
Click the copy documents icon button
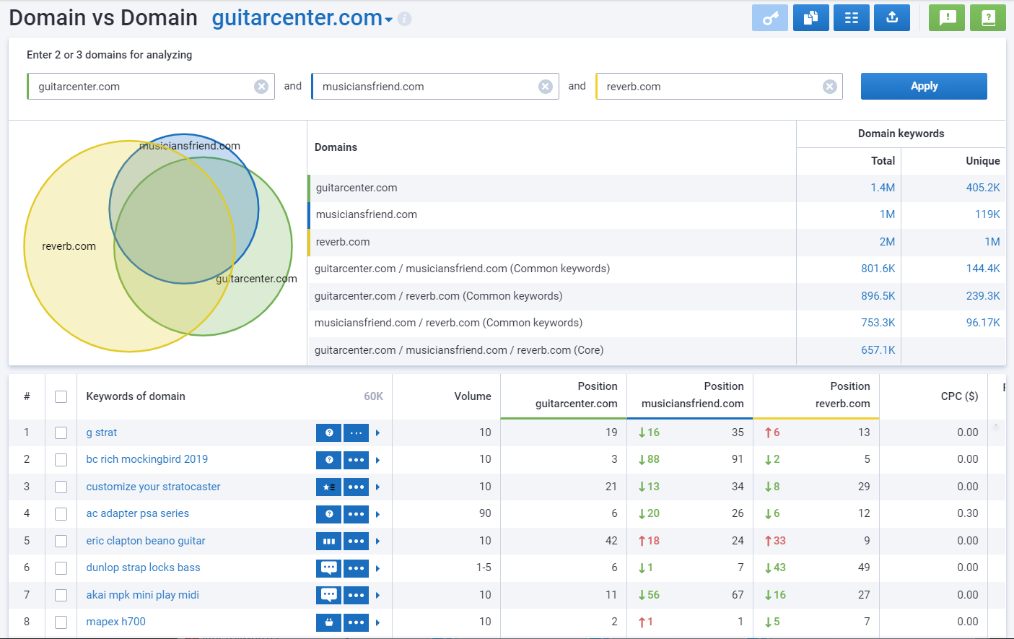click(810, 18)
